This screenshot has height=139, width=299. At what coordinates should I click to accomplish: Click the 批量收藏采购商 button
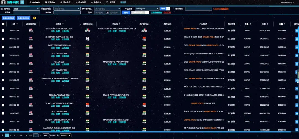pos(9,18)
